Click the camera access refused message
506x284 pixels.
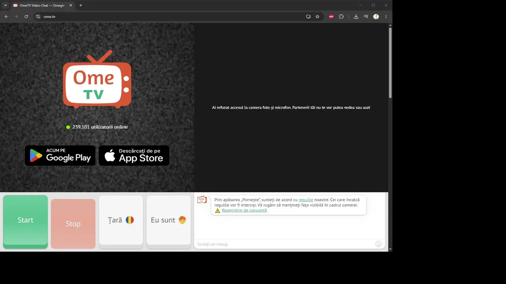tap(291, 107)
